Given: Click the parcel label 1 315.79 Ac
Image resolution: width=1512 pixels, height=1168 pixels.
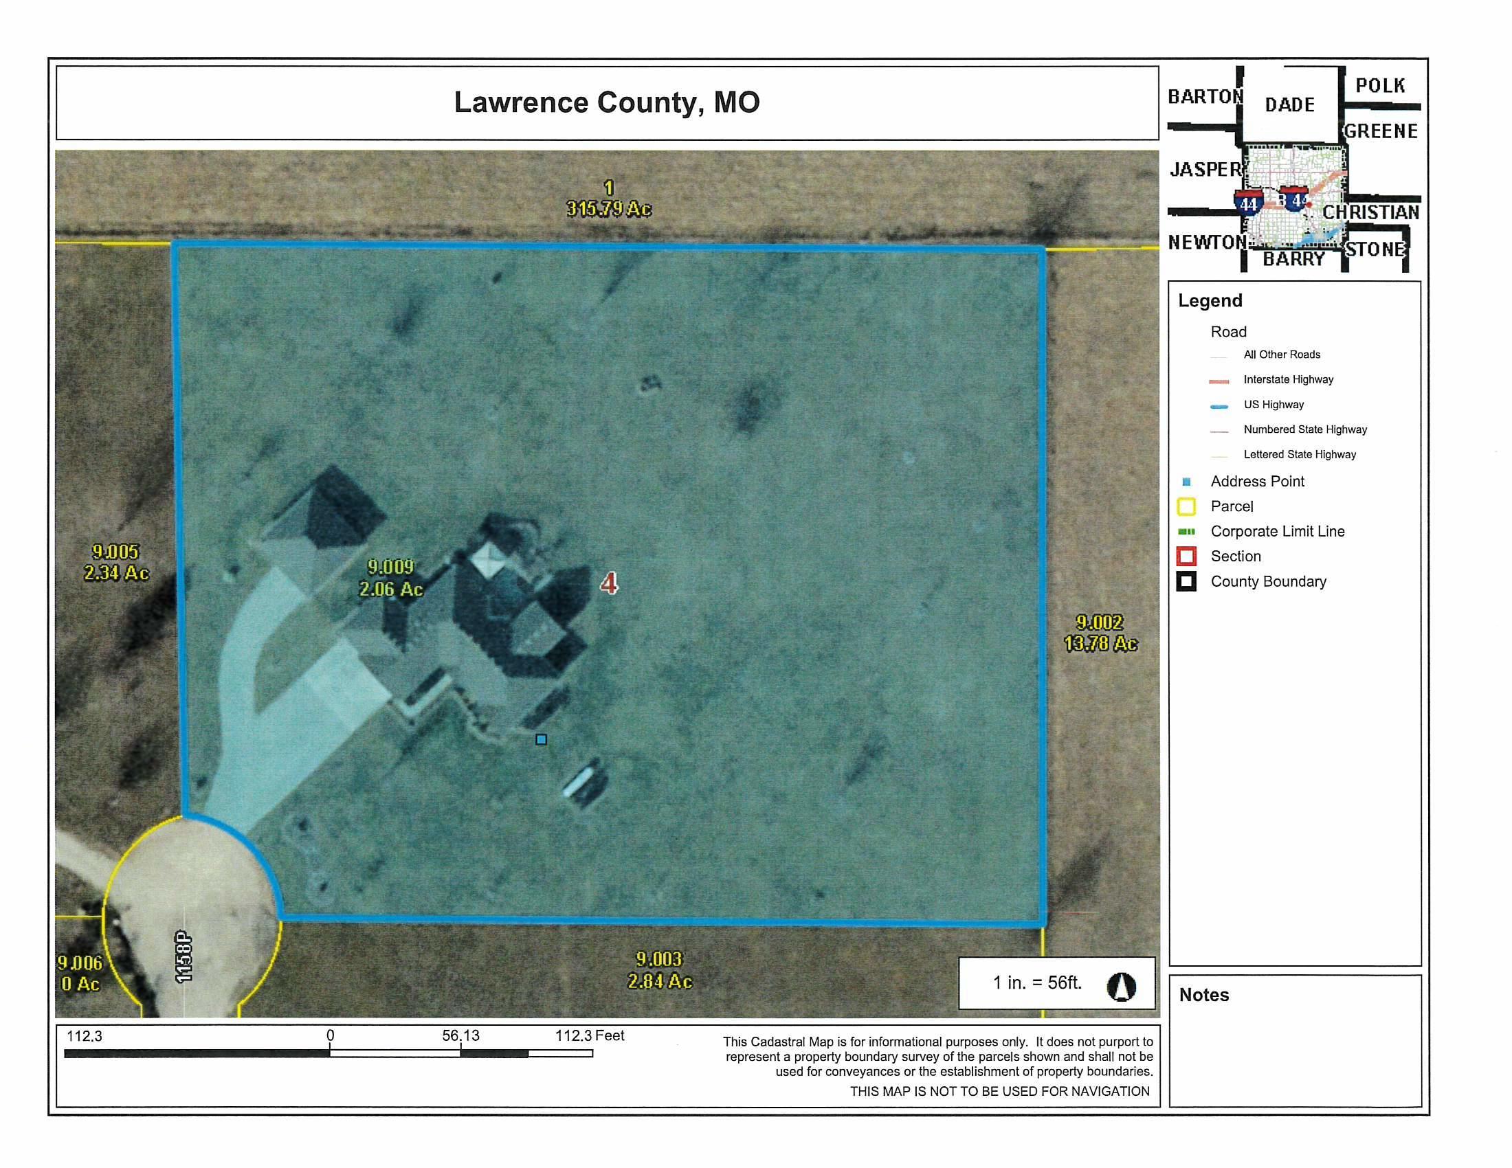Looking at the screenshot, I should 608,198.
